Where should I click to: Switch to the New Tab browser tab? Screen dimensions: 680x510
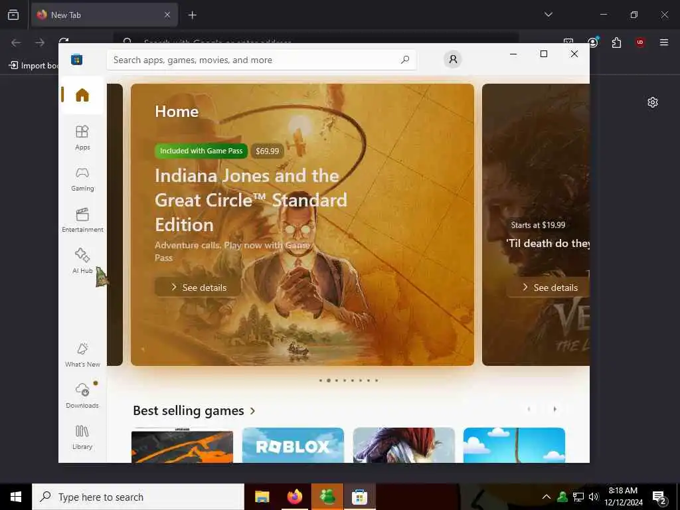(x=104, y=15)
